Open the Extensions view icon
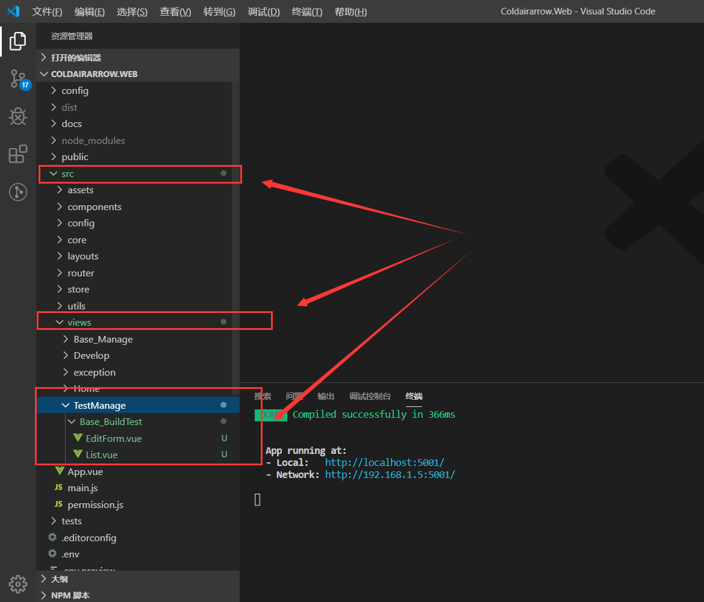 click(x=18, y=154)
